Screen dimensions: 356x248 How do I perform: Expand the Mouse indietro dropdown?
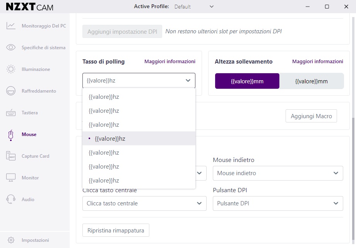tap(278, 173)
